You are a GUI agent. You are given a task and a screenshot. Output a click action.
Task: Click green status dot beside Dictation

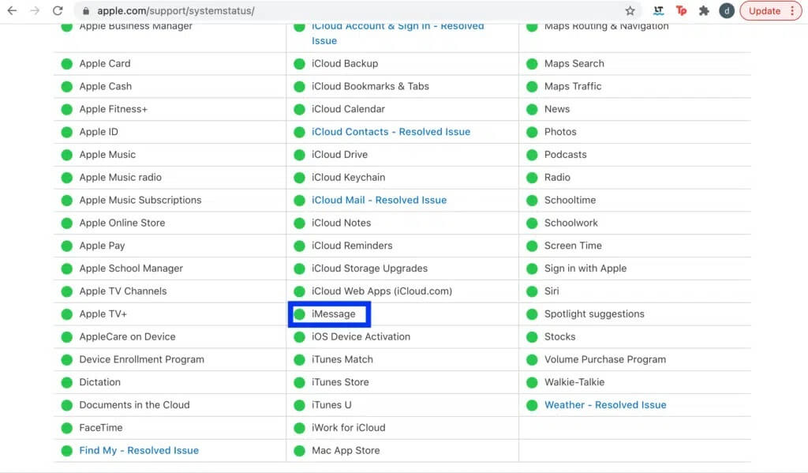coord(66,381)
